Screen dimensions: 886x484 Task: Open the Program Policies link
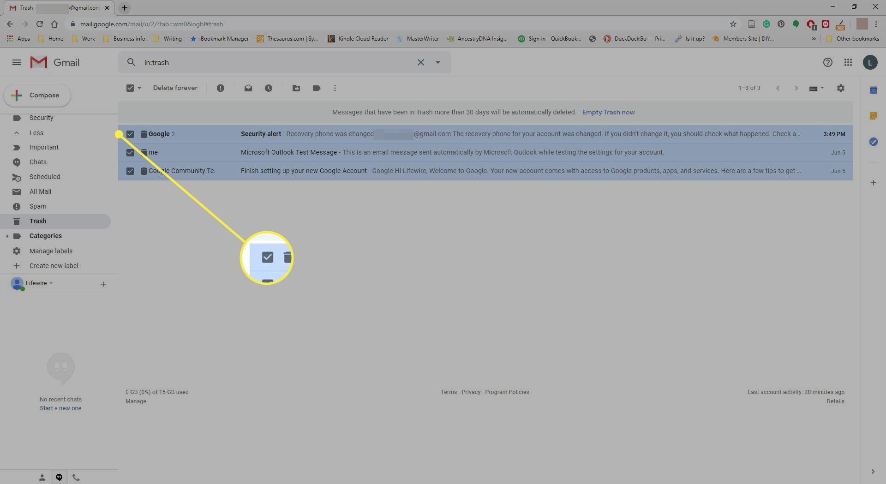tap(507, 393)
